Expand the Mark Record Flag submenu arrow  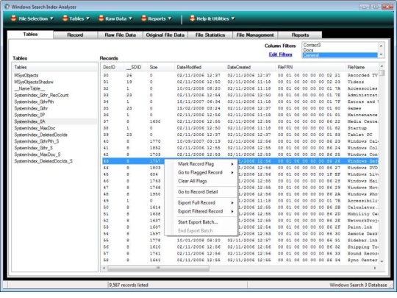(x=232, y=164)
